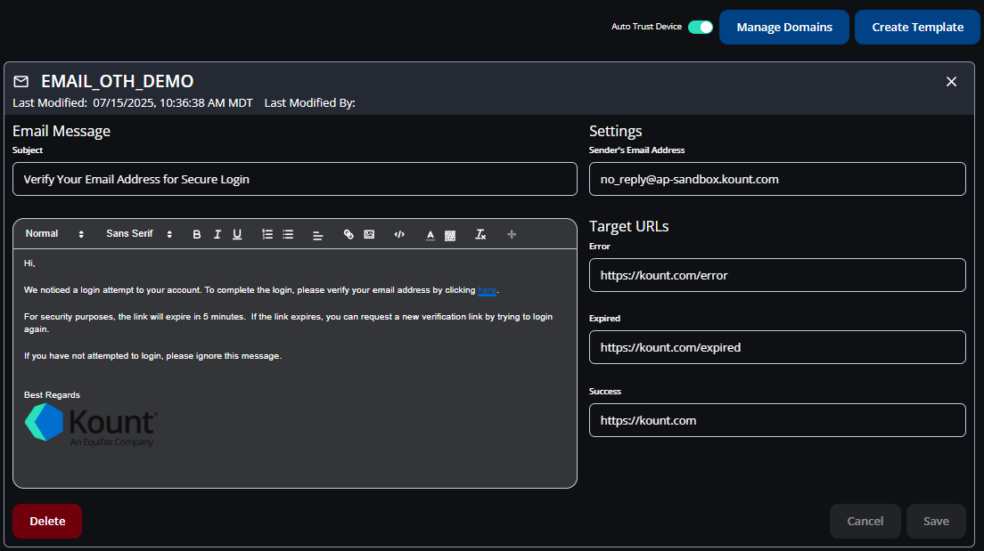Screen dimensions: 984x551
Task: Click the plus icon in editor toolbar
Action: click(512, 234)
